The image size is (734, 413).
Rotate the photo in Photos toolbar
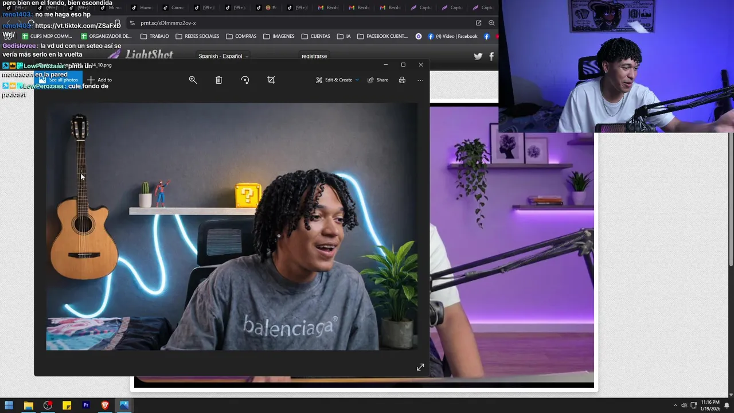[x=245, y=80]
